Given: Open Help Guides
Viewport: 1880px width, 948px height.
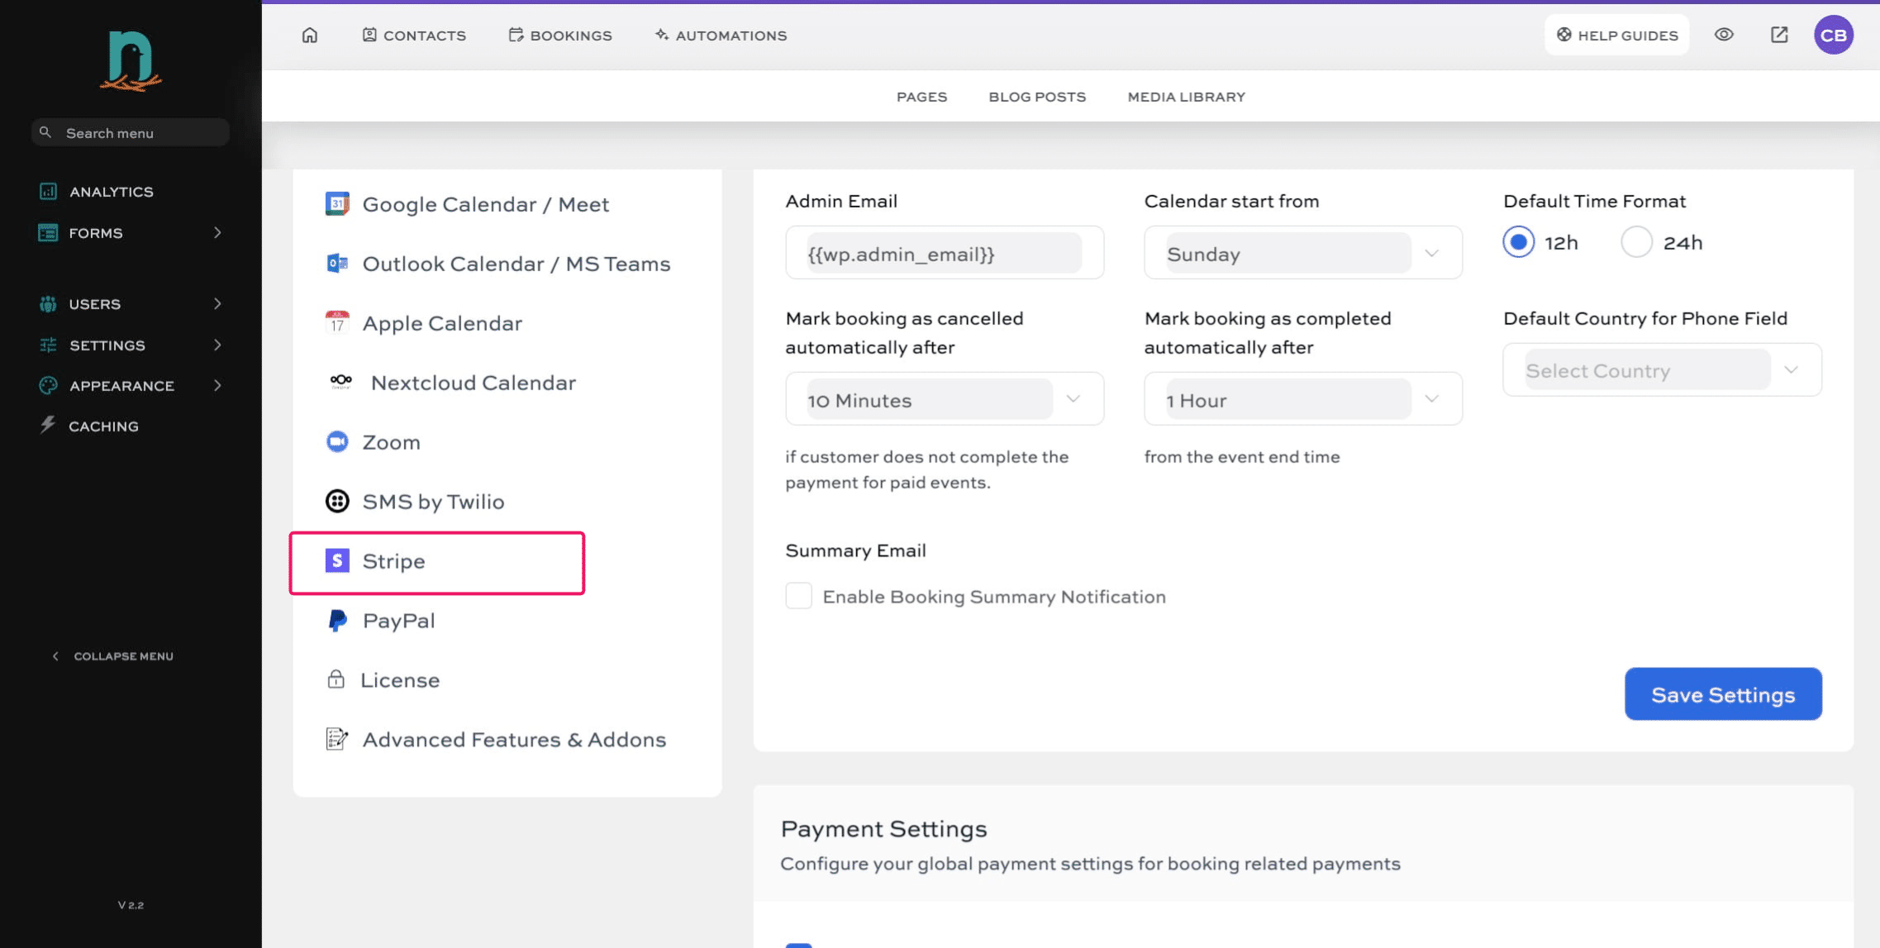Looking at the screenshot, I should click(x=1617, y=35).
